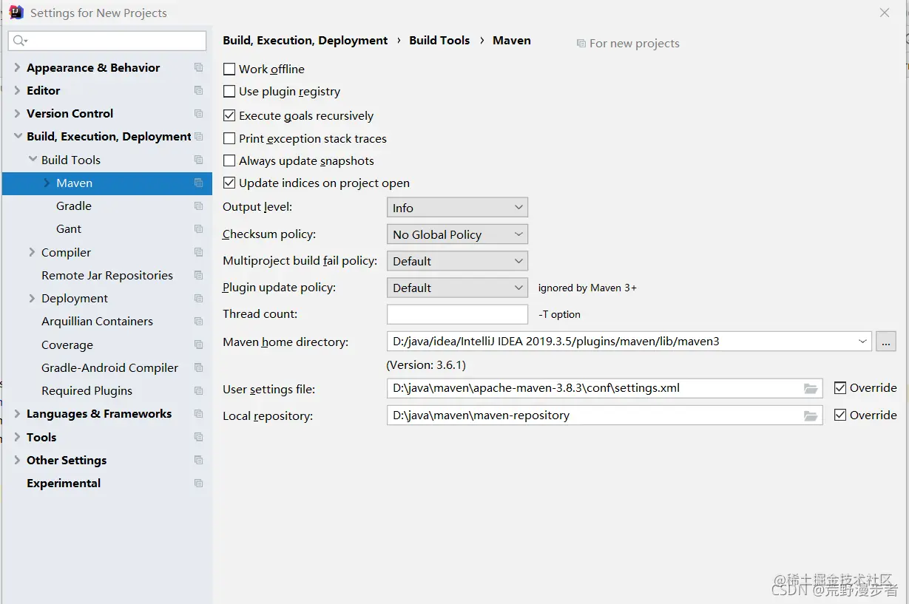Close the Settings for New Projects dialog

tap(885, 13)
